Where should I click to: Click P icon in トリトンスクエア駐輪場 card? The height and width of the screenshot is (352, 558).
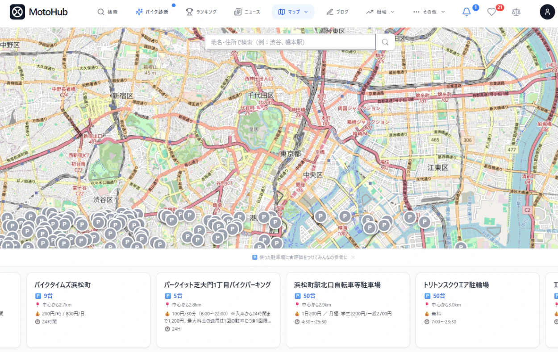[x=427, y=296]
